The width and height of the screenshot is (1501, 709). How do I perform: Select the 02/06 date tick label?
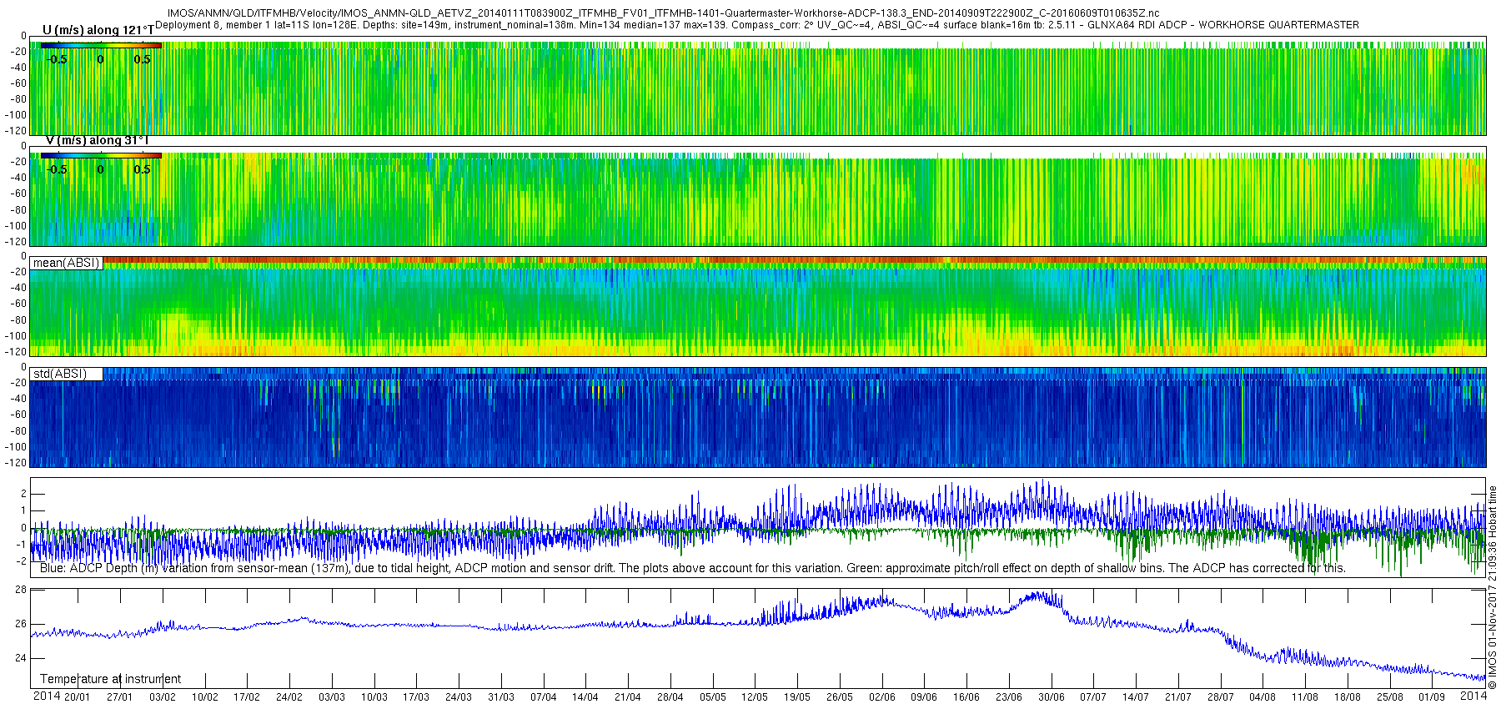(x=881, y=697)
